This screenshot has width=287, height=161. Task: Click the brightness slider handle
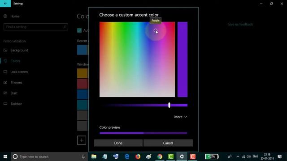170,105
